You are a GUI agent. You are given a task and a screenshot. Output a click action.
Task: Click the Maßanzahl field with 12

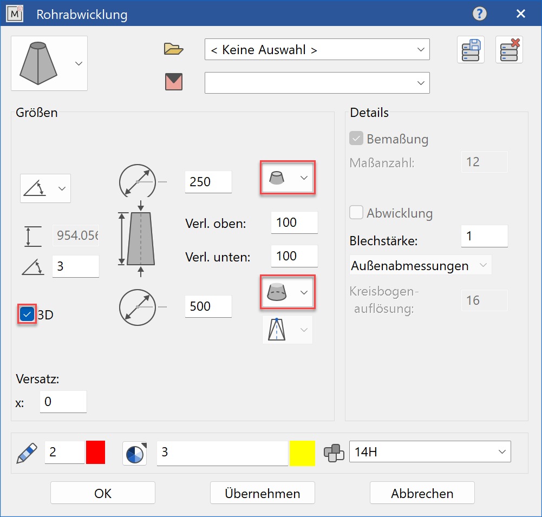pos(484,162)
